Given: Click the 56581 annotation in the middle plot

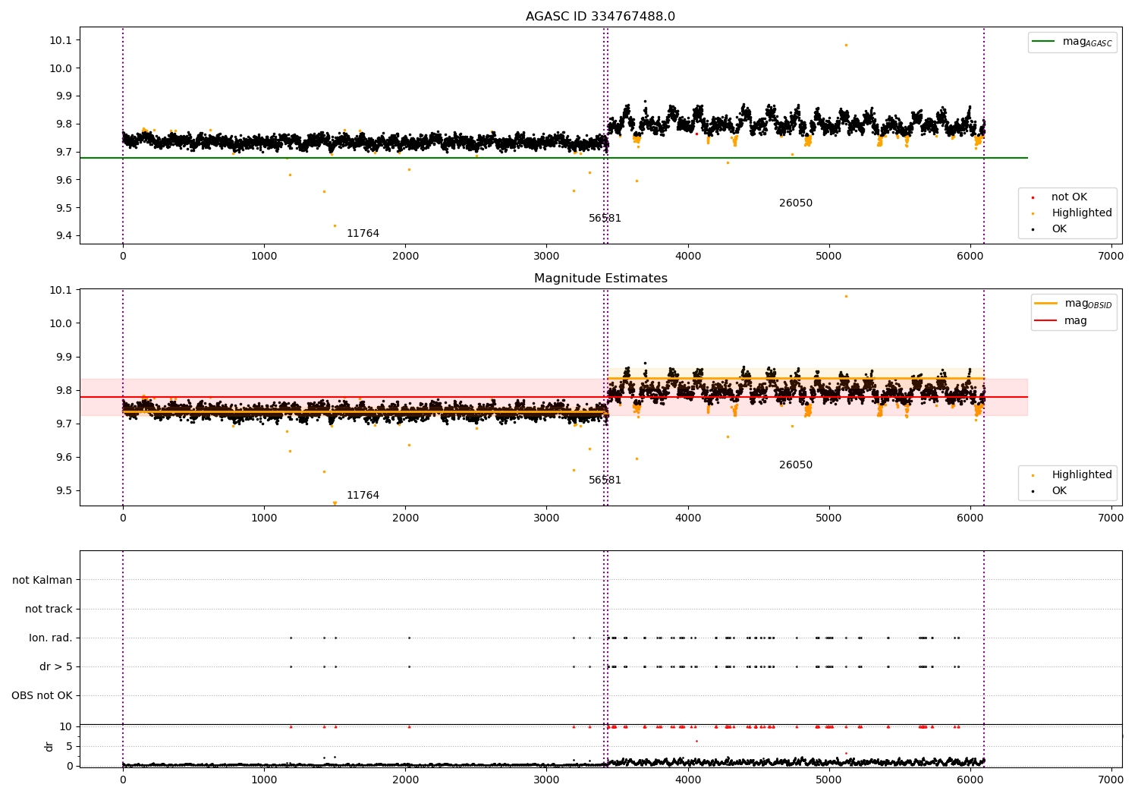Looking at the screenshot, I should (x=605, y=480).
